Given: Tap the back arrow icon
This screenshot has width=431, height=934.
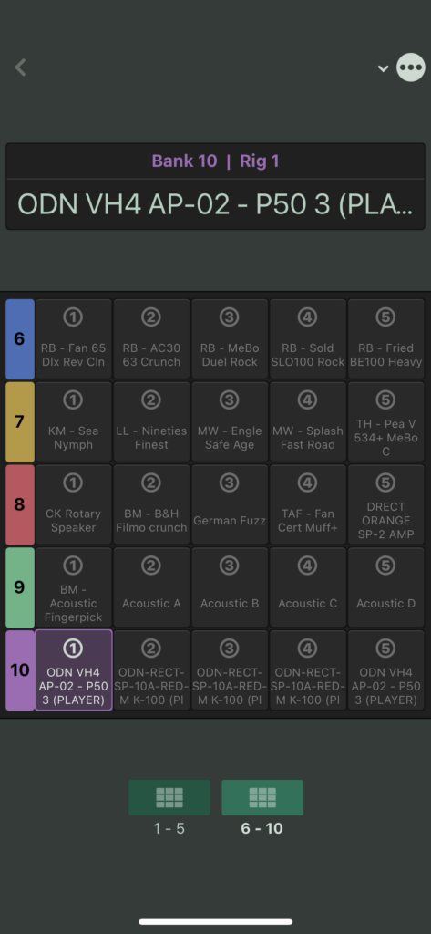Looking at the screenshot, I should point(20,67).
